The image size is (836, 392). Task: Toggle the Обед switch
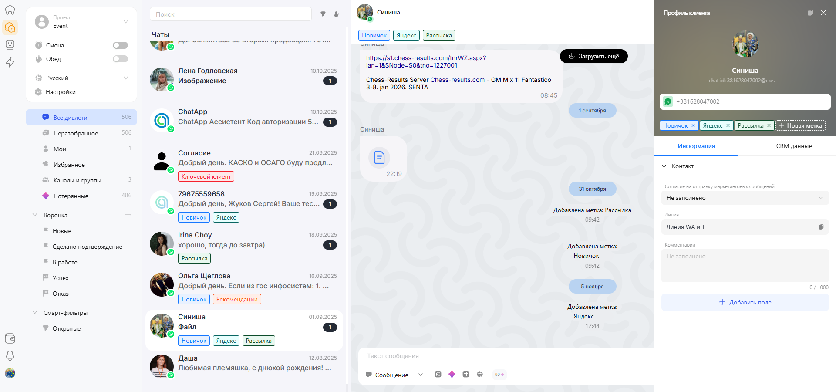[x=120, y=59]
